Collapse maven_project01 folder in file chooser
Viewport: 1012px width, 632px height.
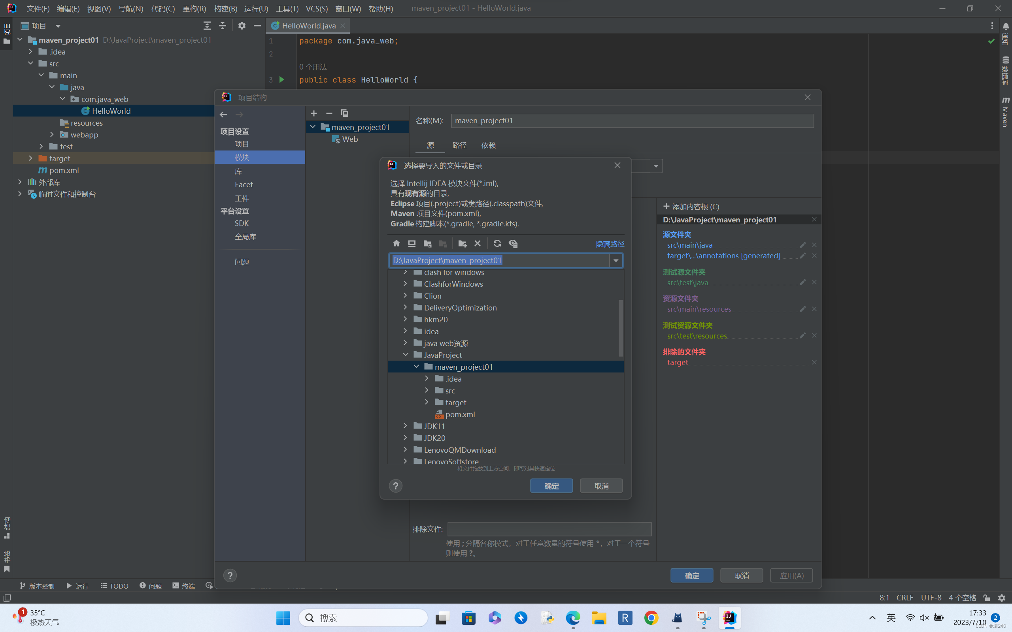click(416, 367)
